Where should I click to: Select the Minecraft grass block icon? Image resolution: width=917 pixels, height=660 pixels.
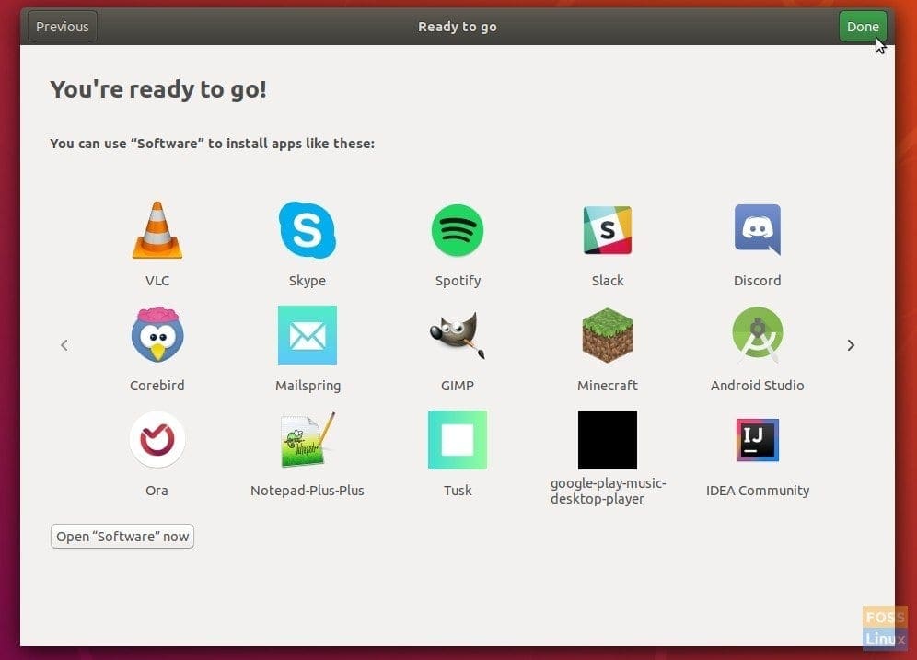608,335
